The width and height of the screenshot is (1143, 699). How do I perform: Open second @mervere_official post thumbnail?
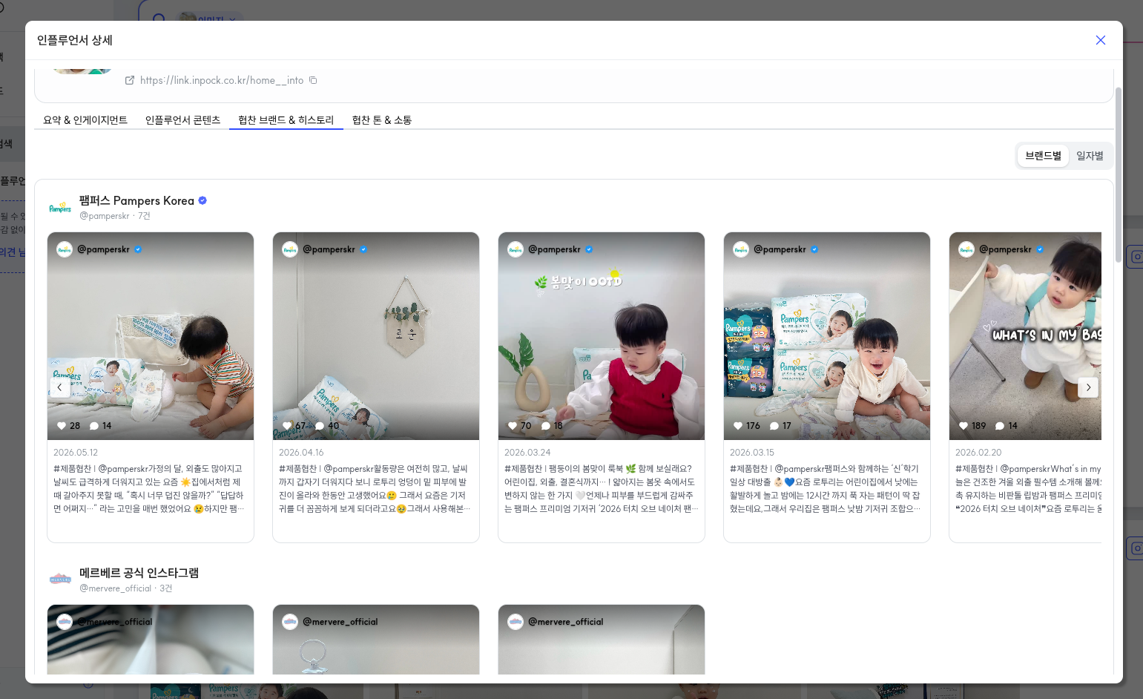tap(376, 640)
